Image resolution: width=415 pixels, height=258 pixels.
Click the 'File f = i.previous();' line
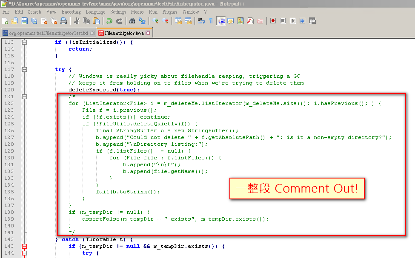[x=119, y=110]
